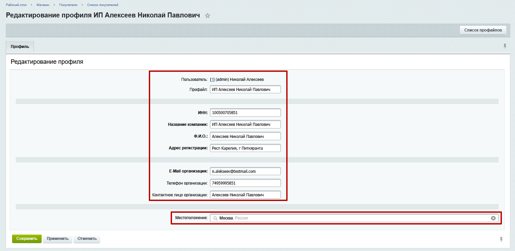Click the Отменить button
The image size is (515, 251).
pyautogui.click(x=87, y=239)
